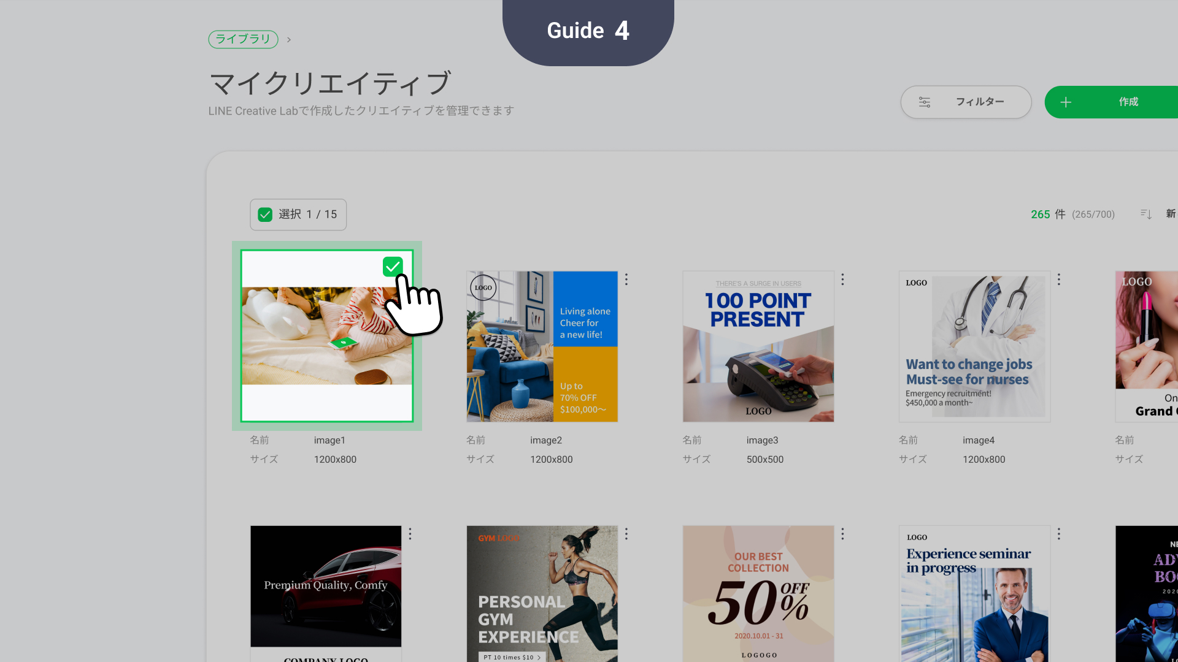This screenshot has width=1178, height=662.
Task: Open more options for Experience seminar creative
Action: click(x=1059, y=534)
